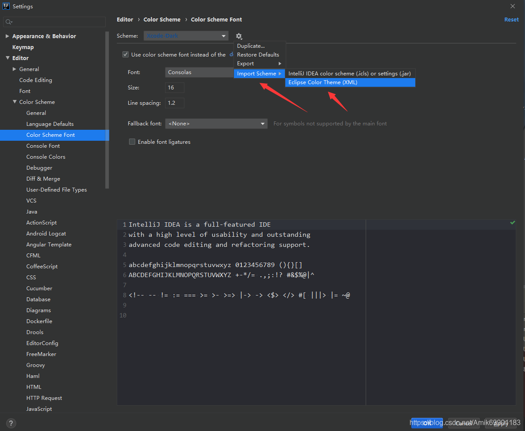Click the Apply button
525x431 pixels.
point(500,423)
